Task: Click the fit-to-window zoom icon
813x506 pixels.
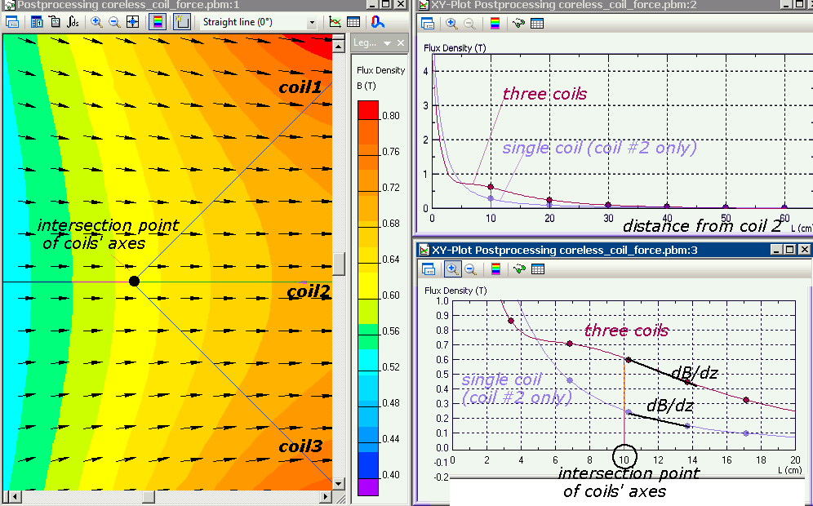Action: (132, 22)
